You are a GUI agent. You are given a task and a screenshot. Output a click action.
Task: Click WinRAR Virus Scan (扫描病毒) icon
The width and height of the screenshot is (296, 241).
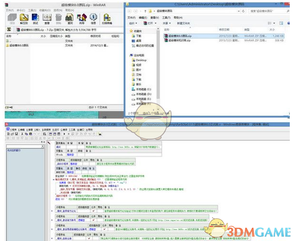[107, 19]
